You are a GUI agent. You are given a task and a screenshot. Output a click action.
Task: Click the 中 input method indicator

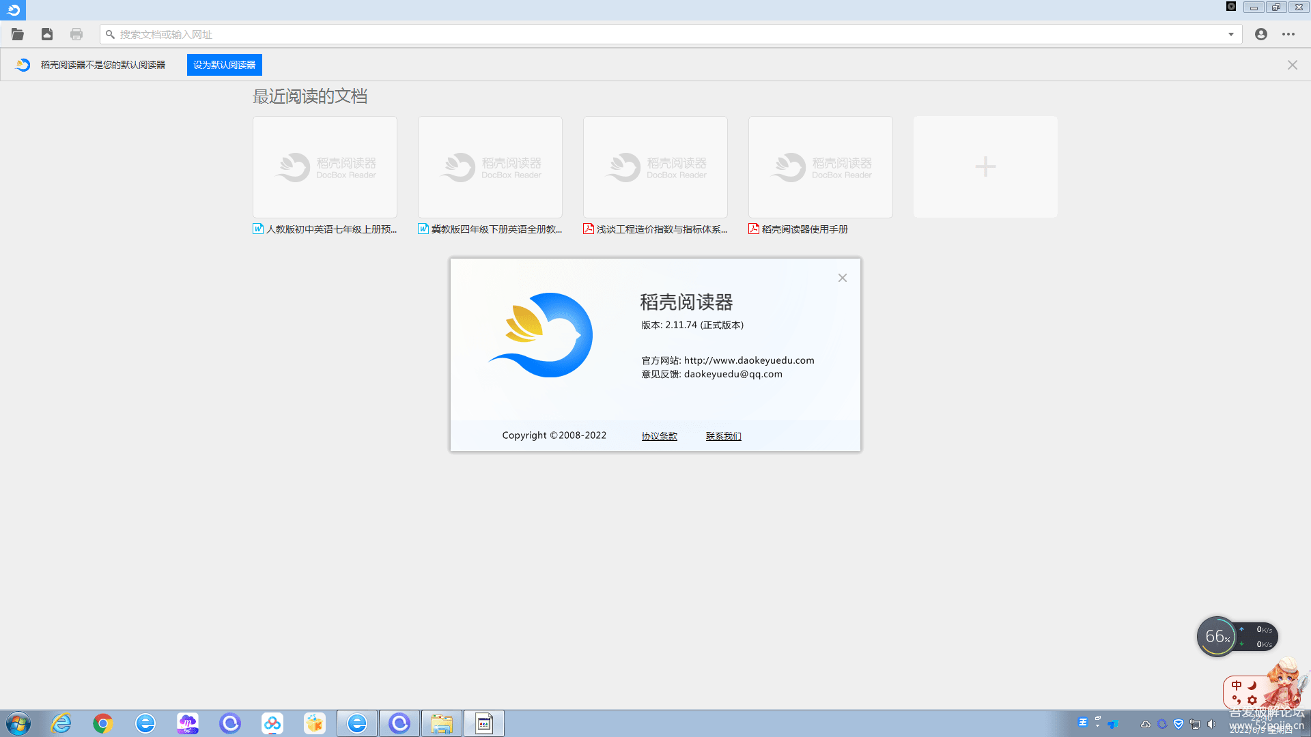[1237, 685]
